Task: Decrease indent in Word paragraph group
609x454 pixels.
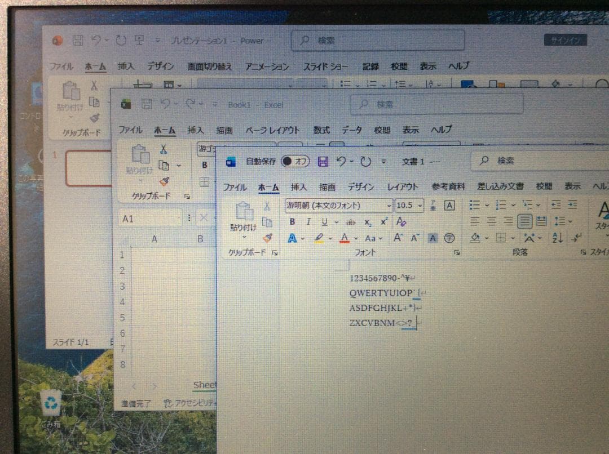Action: [x=556, y=204]
